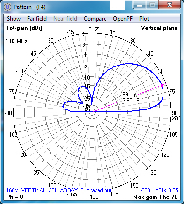Click the polar plot center origin
The height and width of the screenshot is (204, 184).
[x=92, y=112]
